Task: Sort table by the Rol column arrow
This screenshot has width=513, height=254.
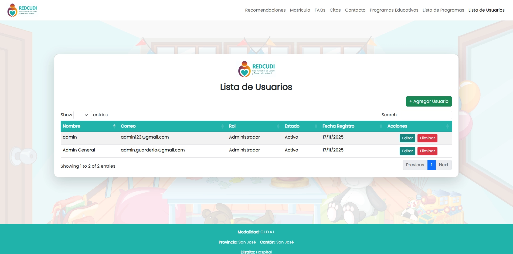Action: coord(278,126)
